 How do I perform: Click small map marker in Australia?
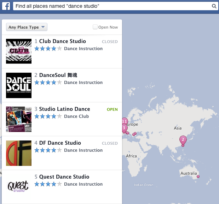[x=198, y=176]
